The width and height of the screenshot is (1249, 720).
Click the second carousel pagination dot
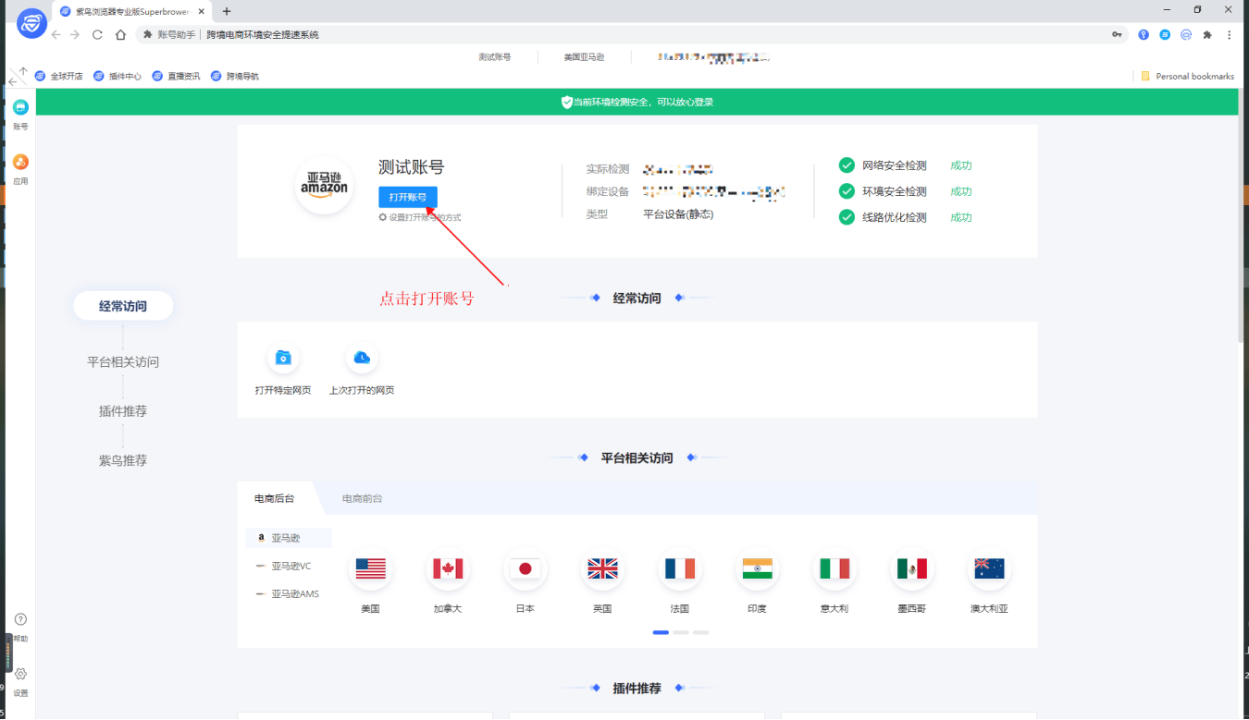click(680, 632)
